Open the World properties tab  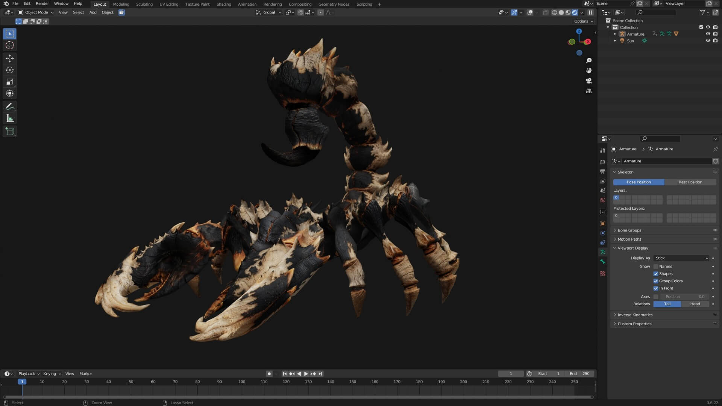pos(603,200)
